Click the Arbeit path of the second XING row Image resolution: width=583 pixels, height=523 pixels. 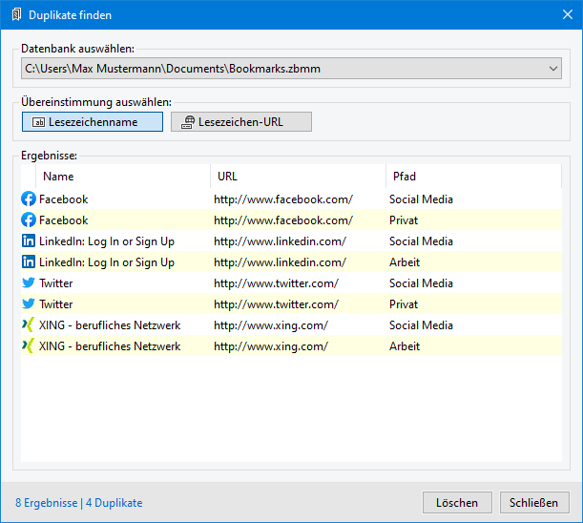click(405, 346)
